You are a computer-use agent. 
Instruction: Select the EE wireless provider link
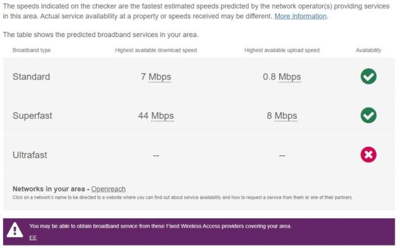coord(33,238)
